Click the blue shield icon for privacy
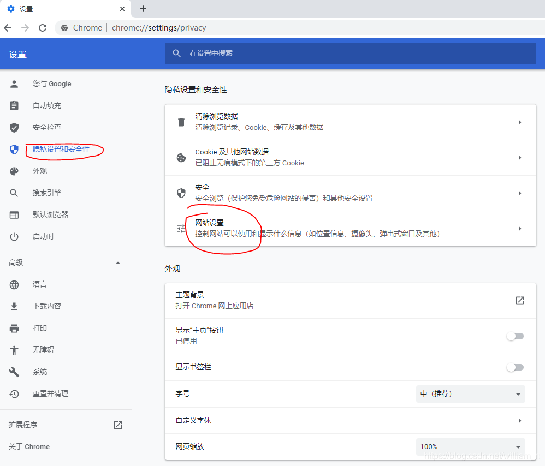545x466 pixels. click(x=14, y=150)
